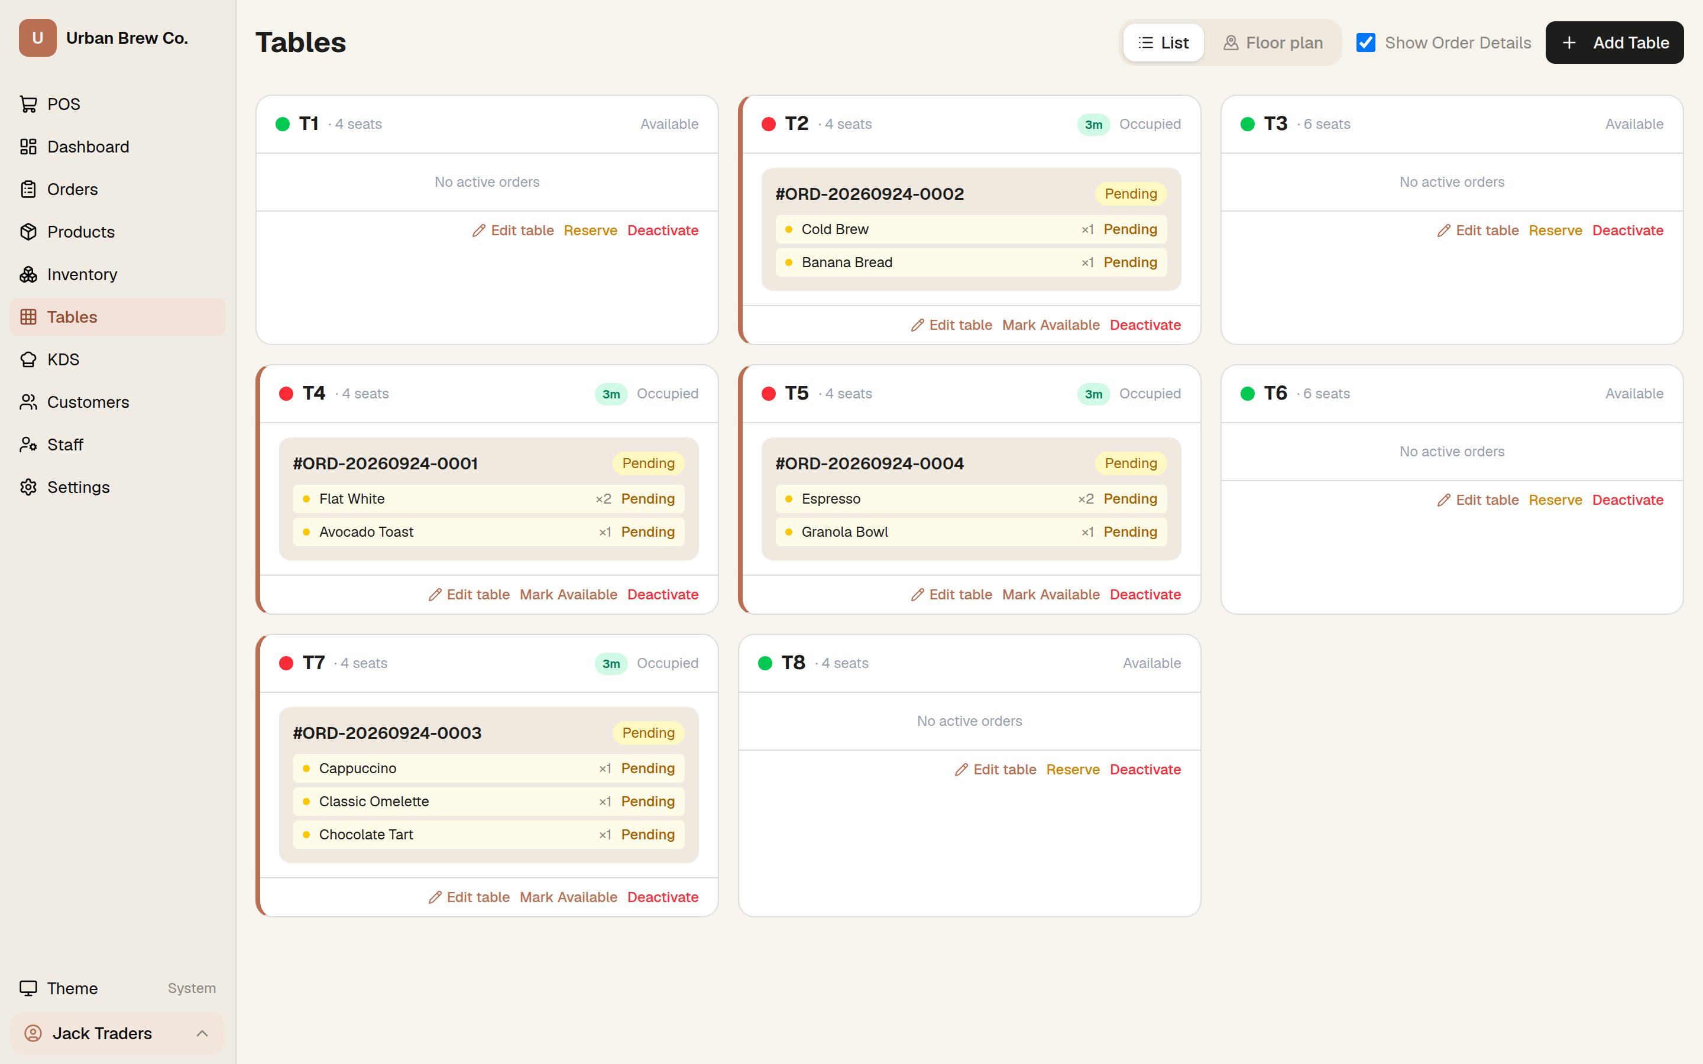Image resolution: width=1703 pixels, height=1064 pixels.
Task: Click the plus icon in Add Table
Action: 1569,43
